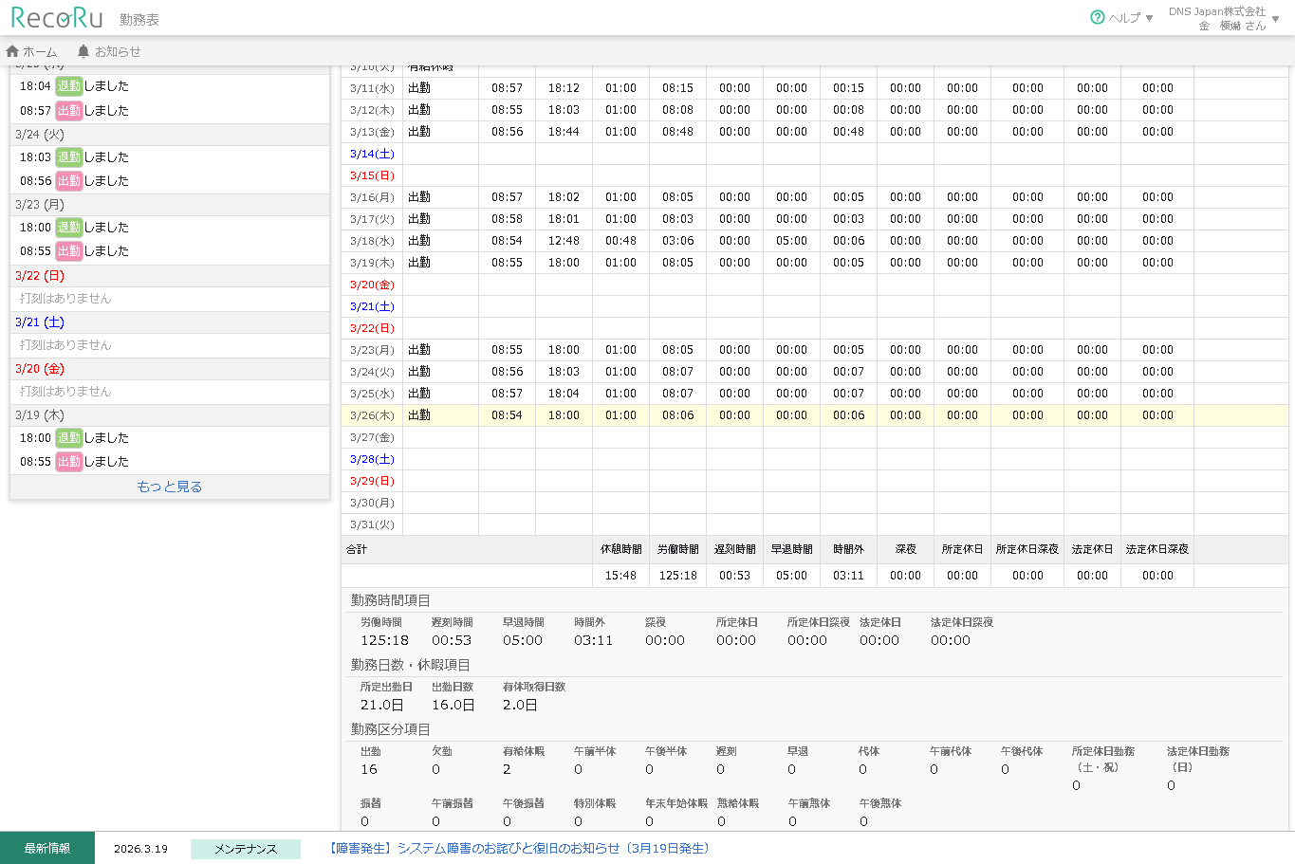Click the 3/20(金) holiday date in table

click(x=372, y=285)
